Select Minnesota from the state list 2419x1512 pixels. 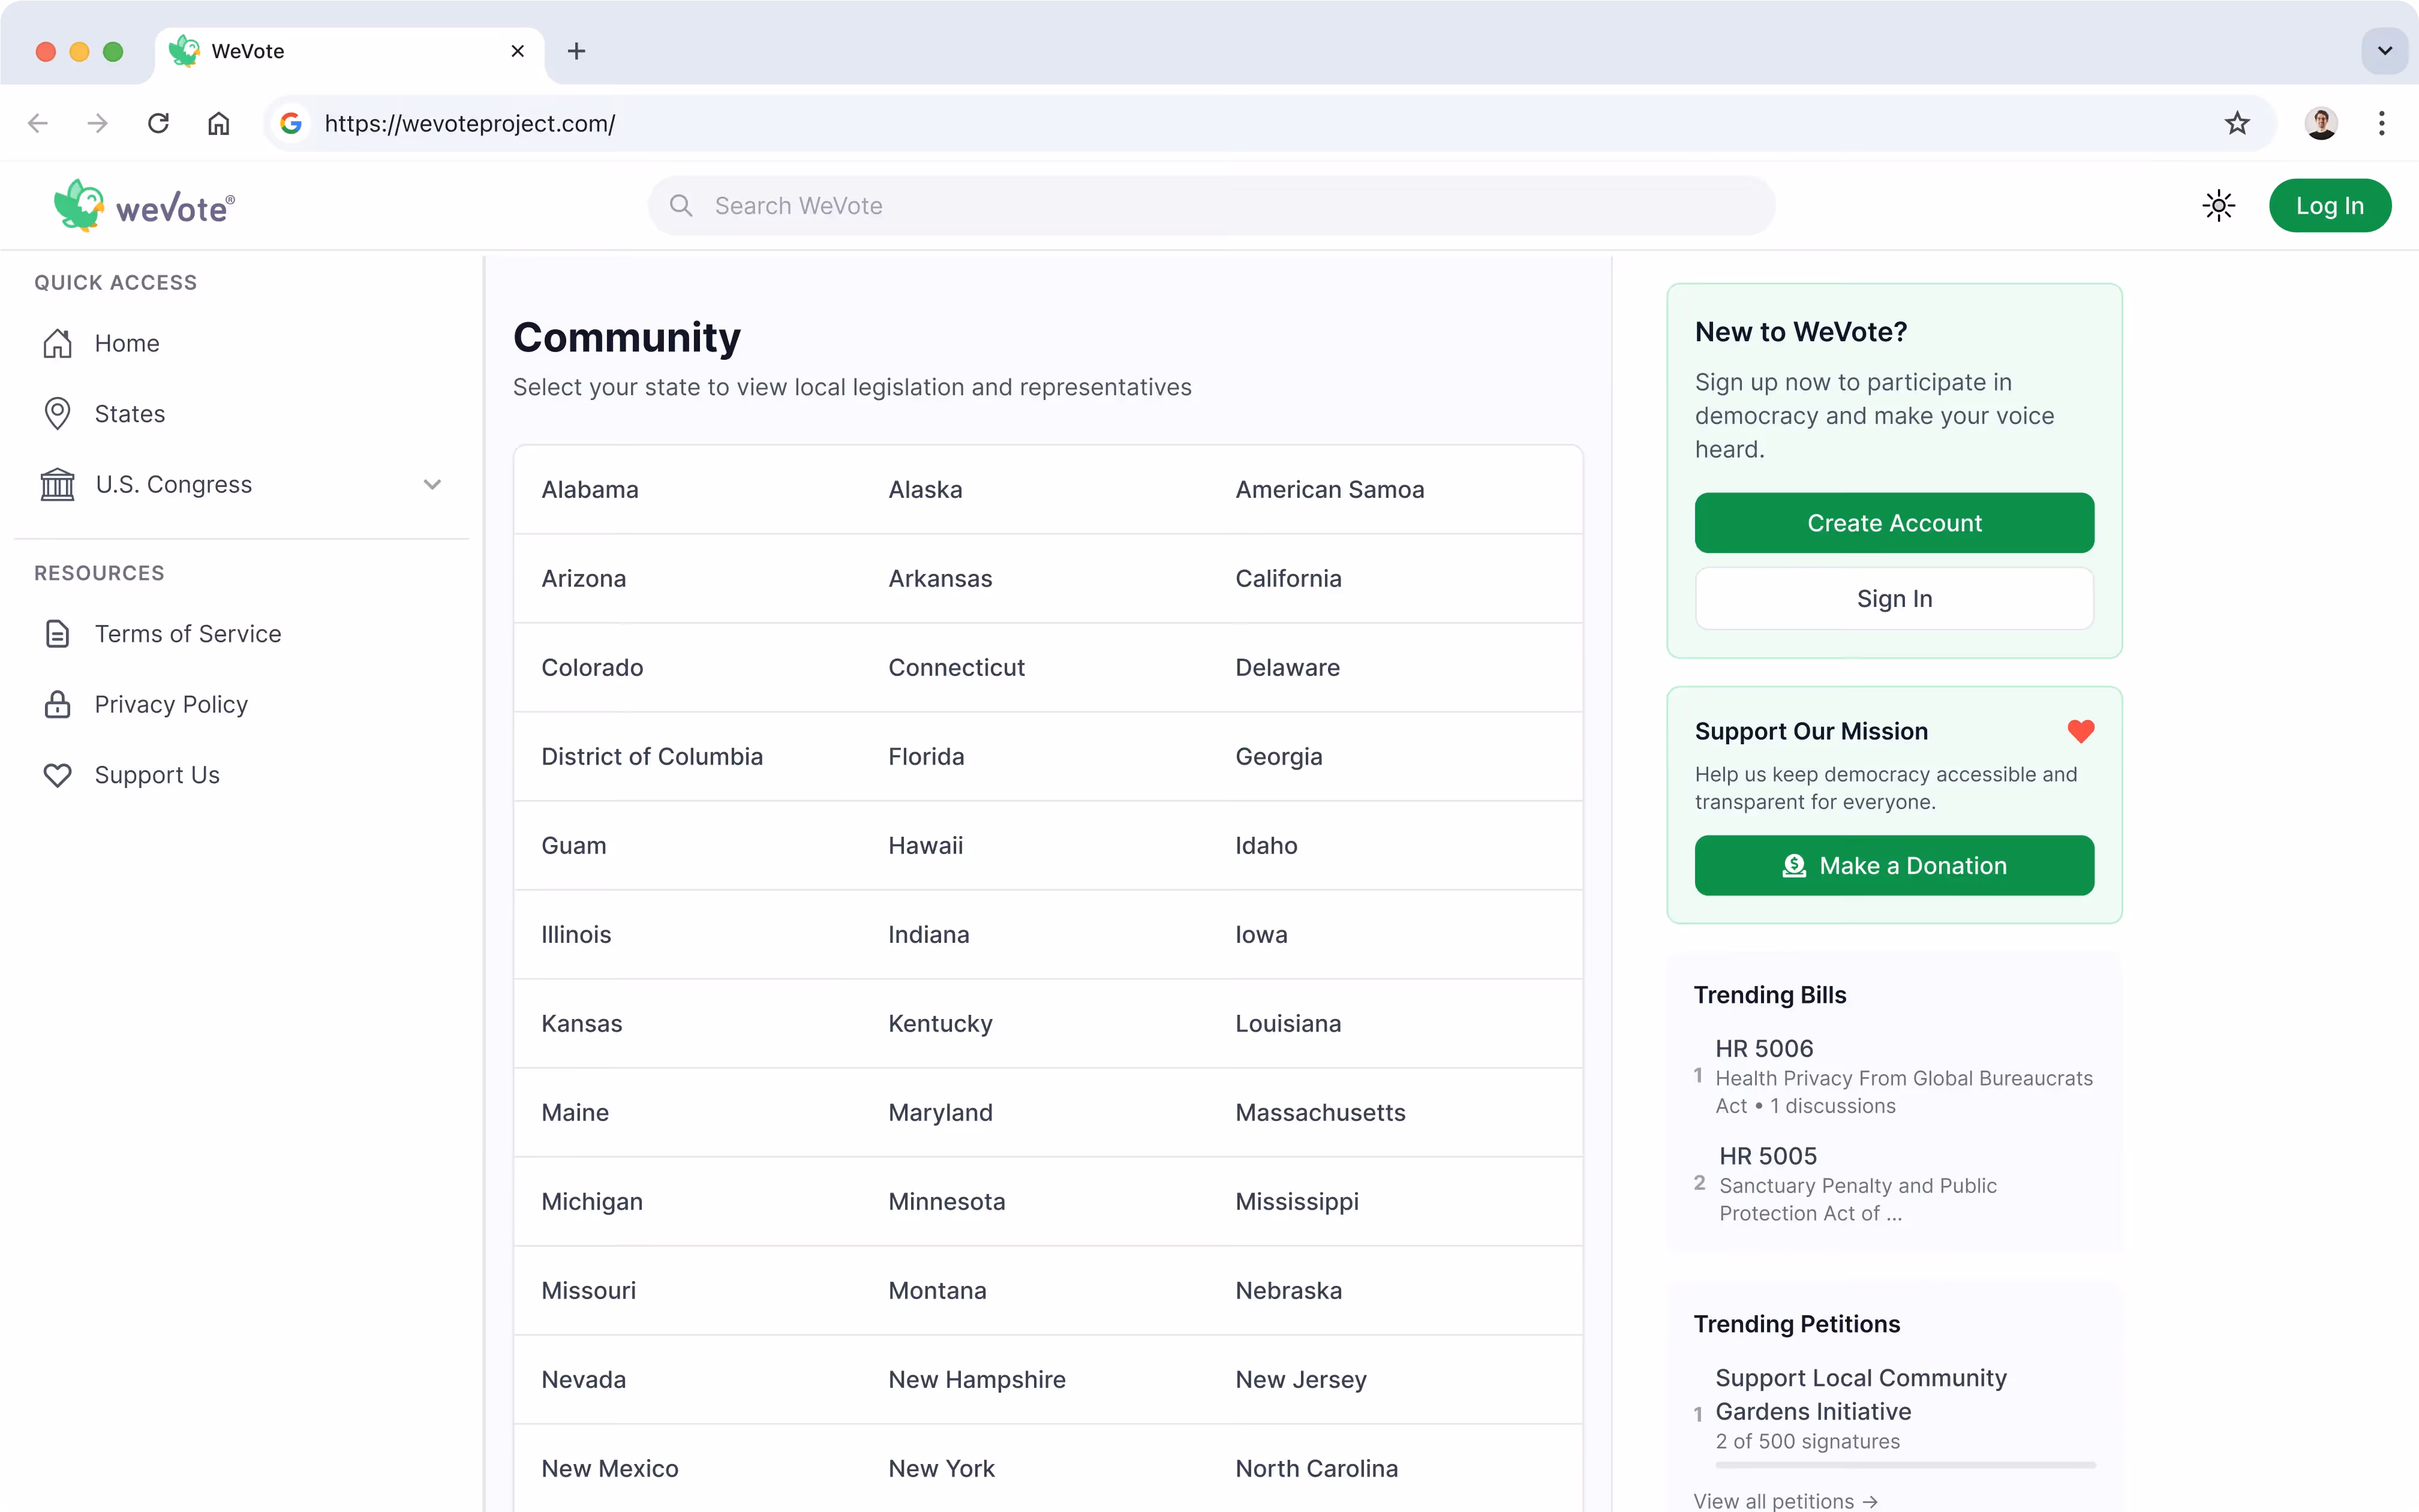(946, 1202)
